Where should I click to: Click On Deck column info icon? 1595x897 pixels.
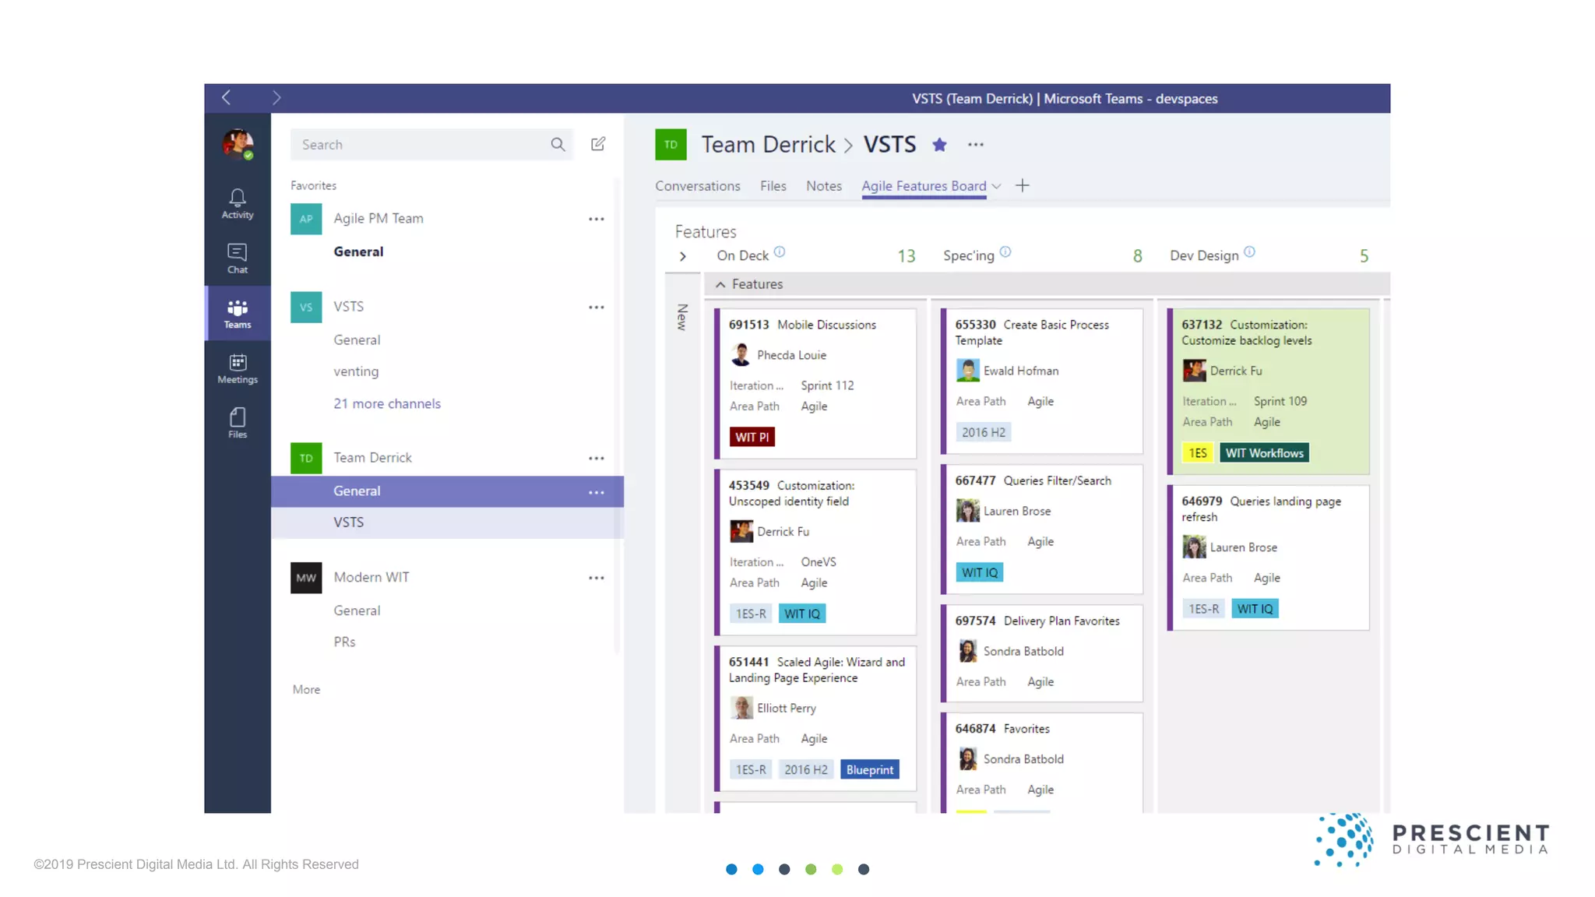click(x=780, y=252)
